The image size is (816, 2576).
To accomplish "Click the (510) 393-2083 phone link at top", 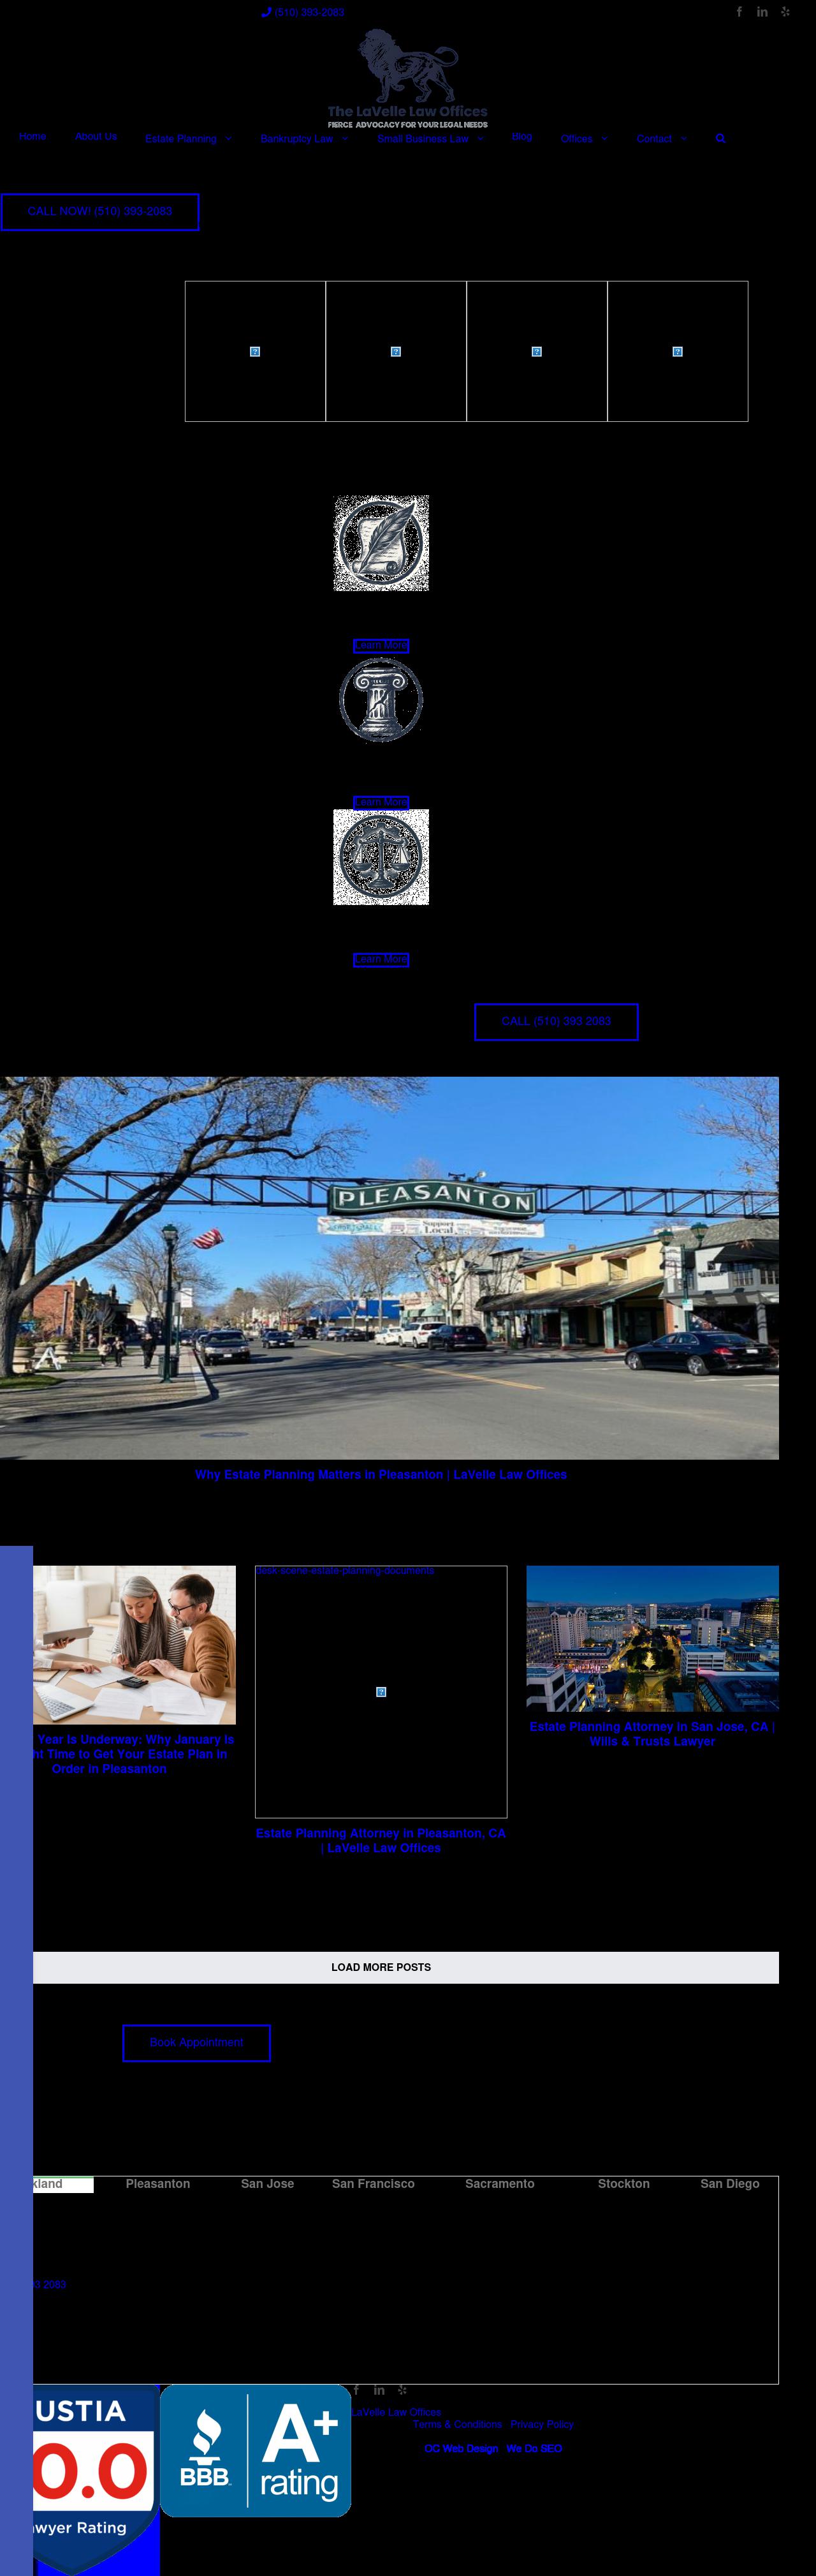I will click(x=303, y=12).
